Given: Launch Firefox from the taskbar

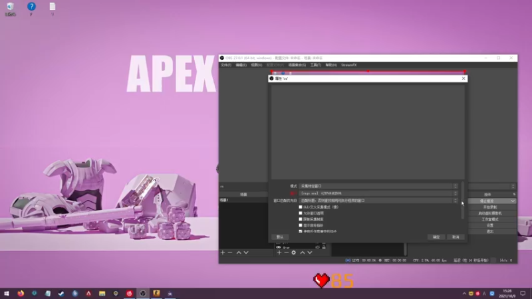Looking at the screenshot, I should pyautogui.click(x=21, y=294).
